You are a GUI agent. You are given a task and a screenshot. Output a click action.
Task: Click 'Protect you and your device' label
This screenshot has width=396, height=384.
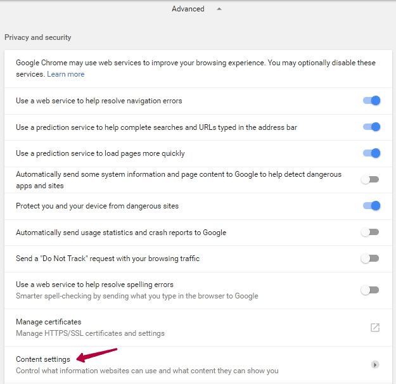pos(97,206)
